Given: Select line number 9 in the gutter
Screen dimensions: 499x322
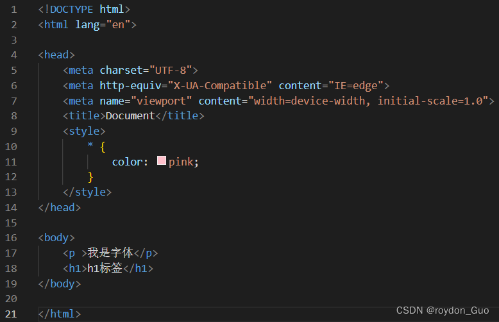Looking at the screenshot, I should point(14,131).
